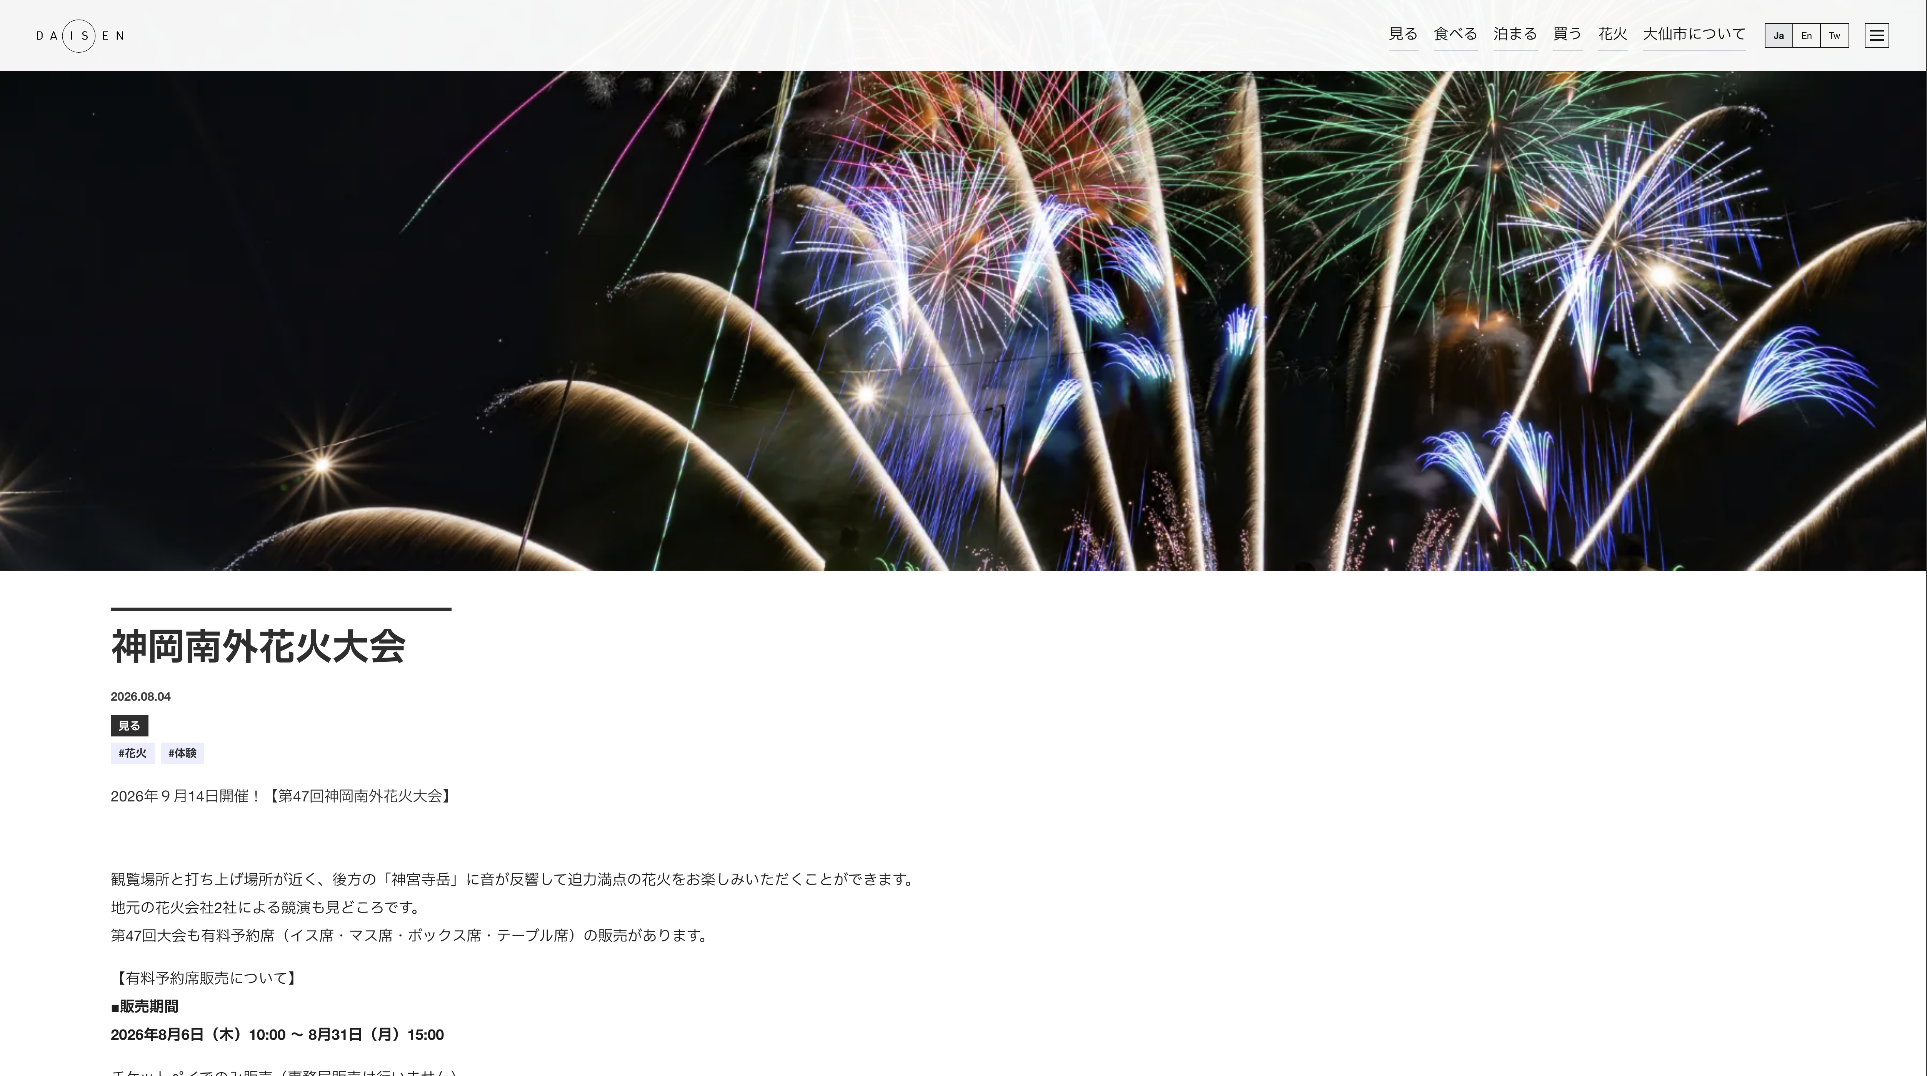Open the hamburger menu icon

[x=1876, y=35]
